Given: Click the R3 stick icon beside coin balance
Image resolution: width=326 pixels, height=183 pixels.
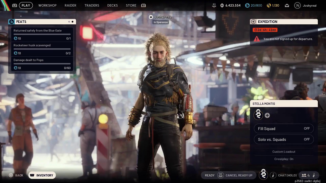Looking at the screenshot, I should coord(214,5).
